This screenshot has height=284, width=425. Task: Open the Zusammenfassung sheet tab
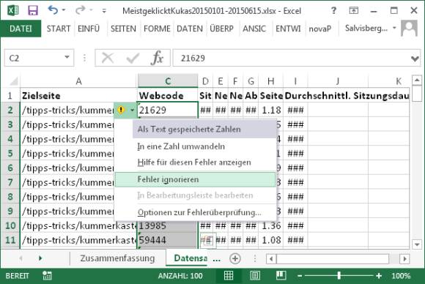[117, 258]
